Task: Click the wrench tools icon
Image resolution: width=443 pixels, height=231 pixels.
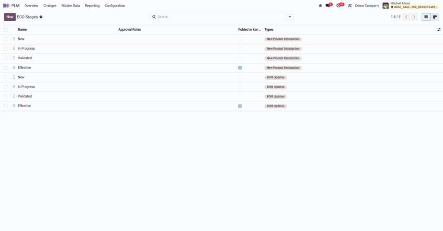Action: tap(350, 6)
